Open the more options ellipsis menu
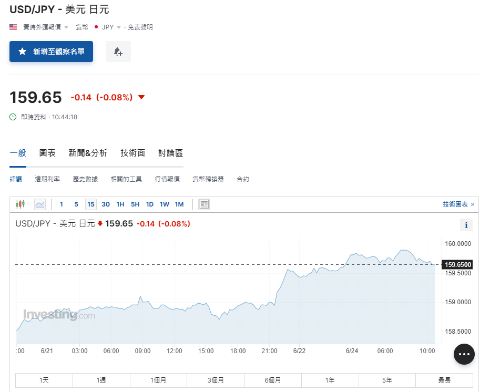 point(464,354)
